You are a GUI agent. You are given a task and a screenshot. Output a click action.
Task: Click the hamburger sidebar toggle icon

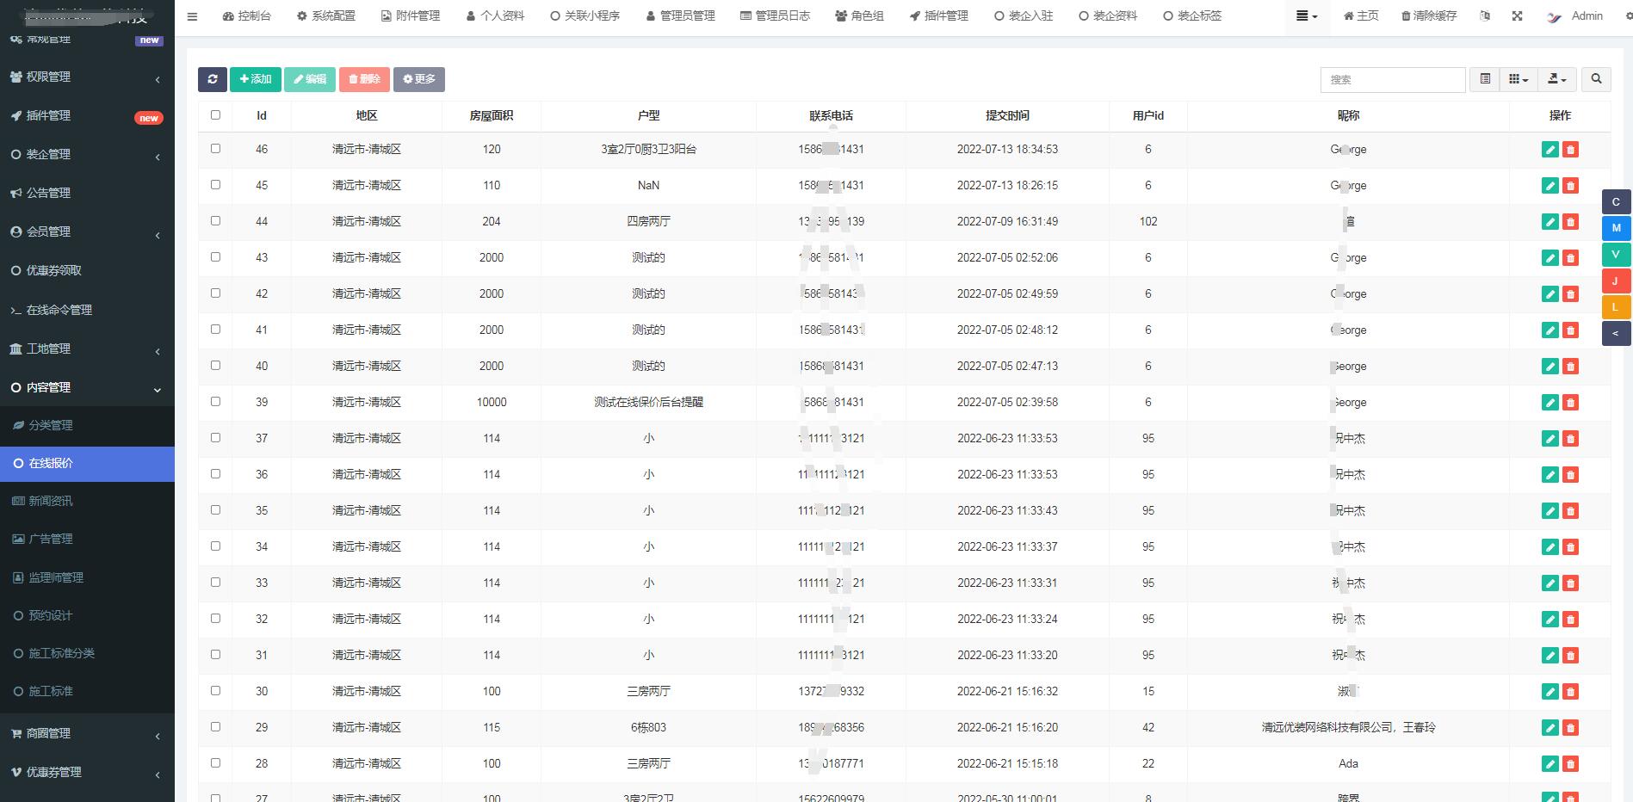(192, 16)
